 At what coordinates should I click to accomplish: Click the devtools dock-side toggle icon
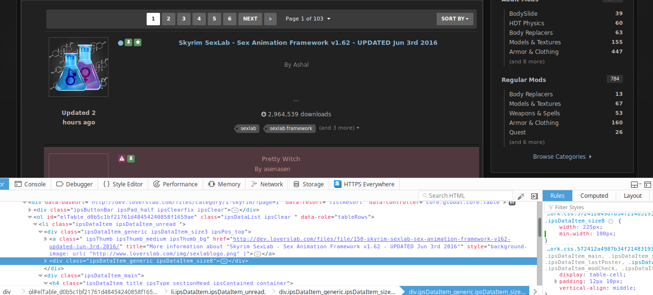point(634,184)
